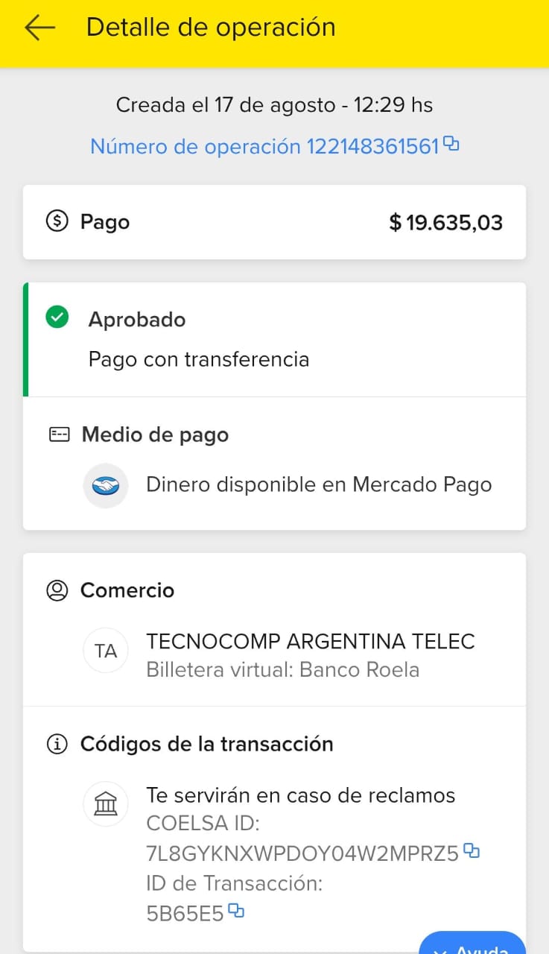Tap the person icon beside Comercio
Image resolution: width=549 pixels, height=954 pixels.
coord(57,590)
